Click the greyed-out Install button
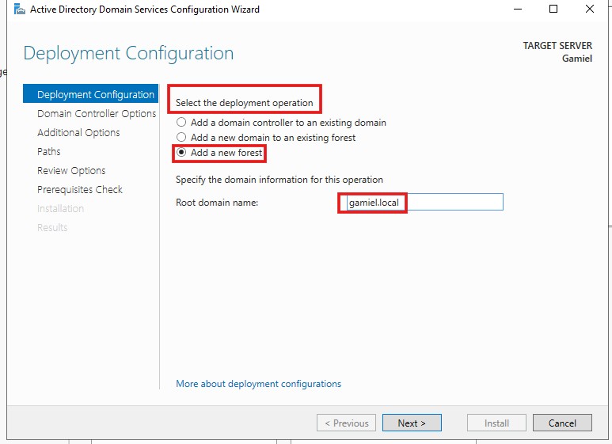The height and width of the screenshot is (444, 612). [x=496, y=423]
